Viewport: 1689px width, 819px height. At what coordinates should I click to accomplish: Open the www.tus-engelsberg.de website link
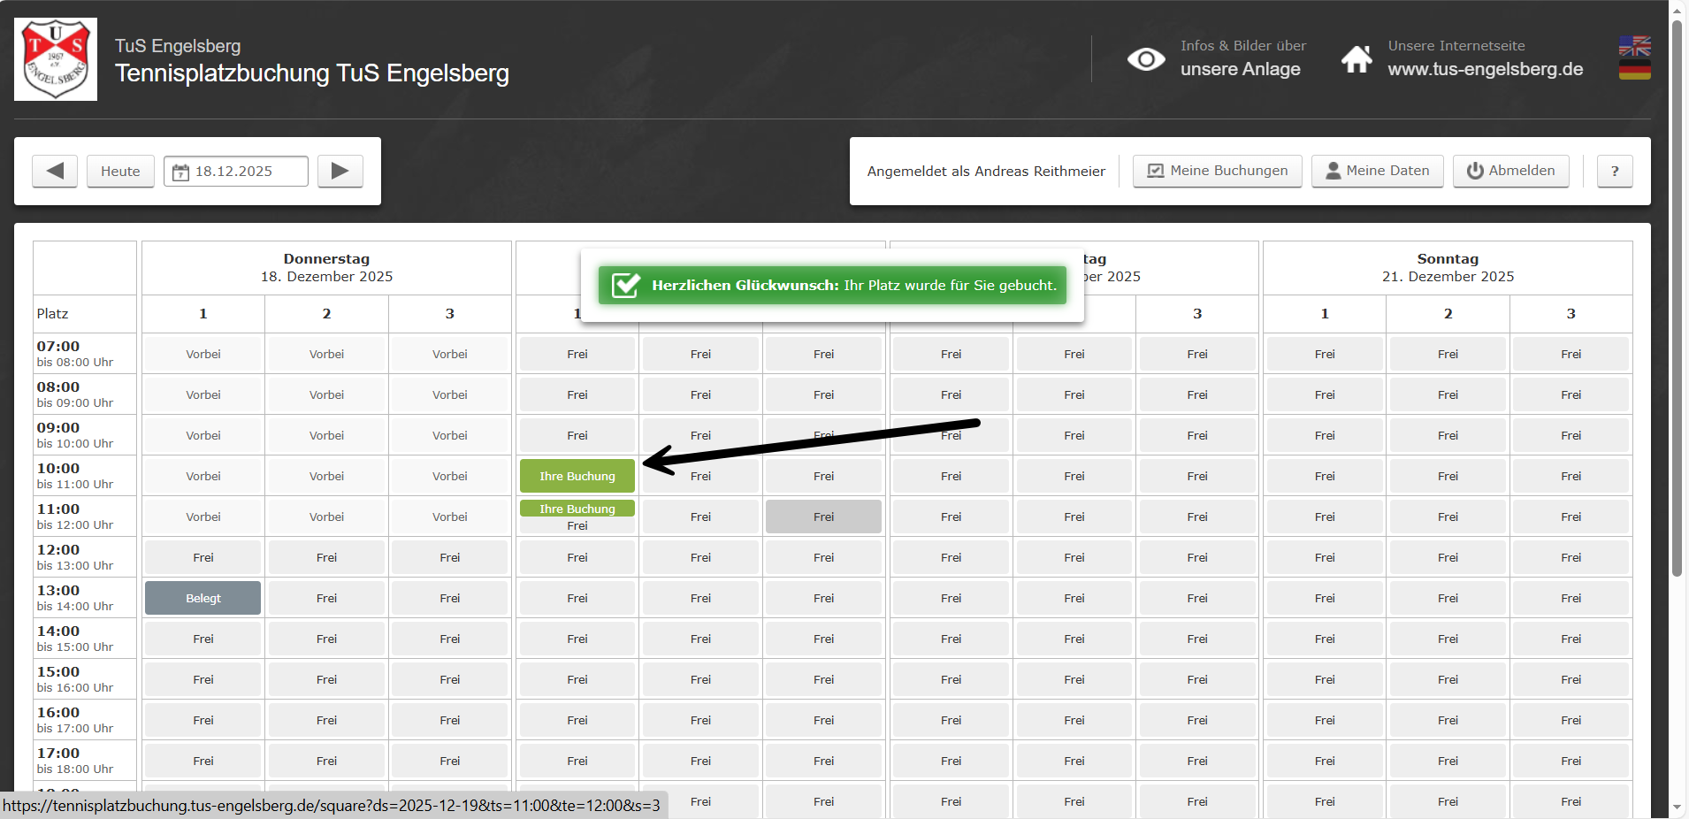[x=1485, y=69]
